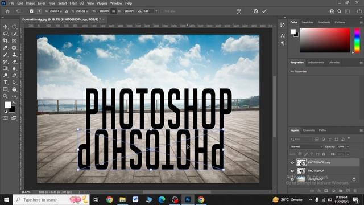Switch to the Adjustments tab
The width and height of the screenshot is (364, 205).
pos(316,62)
